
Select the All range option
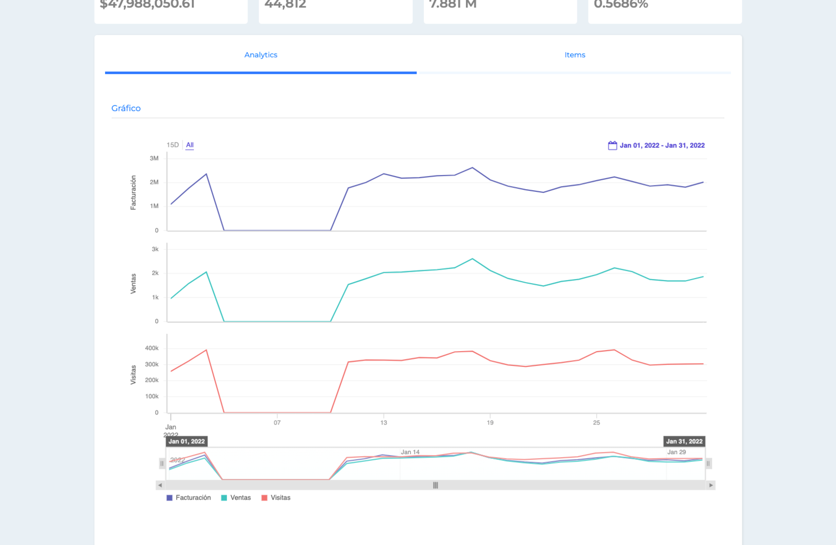[190, 145]
